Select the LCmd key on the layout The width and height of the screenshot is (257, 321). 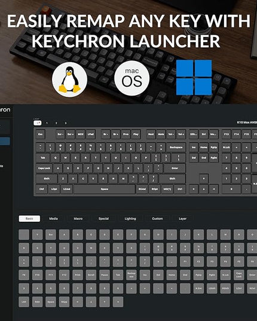pyautogui.click(x=67, y=189)
